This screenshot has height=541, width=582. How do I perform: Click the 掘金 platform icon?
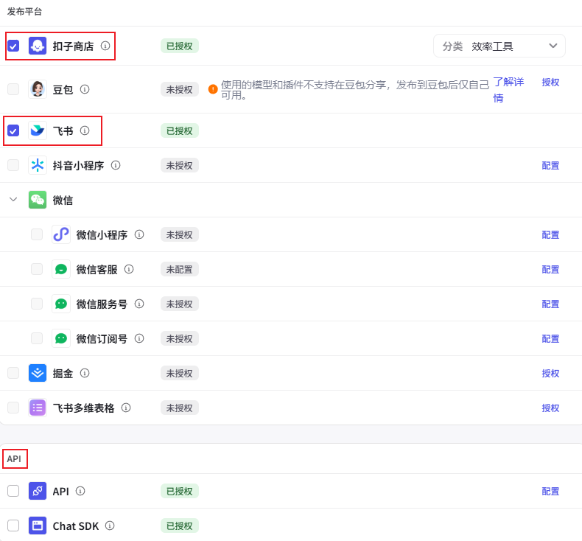pos(38,373)
